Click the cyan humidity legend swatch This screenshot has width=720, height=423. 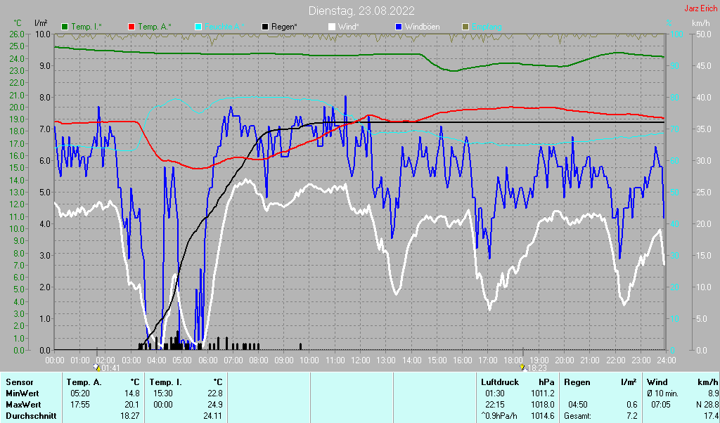198,27
